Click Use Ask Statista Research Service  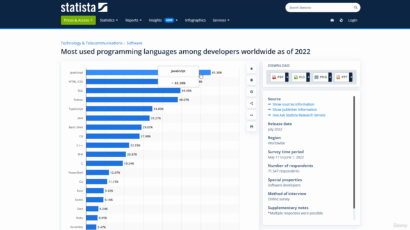point(299,115)
